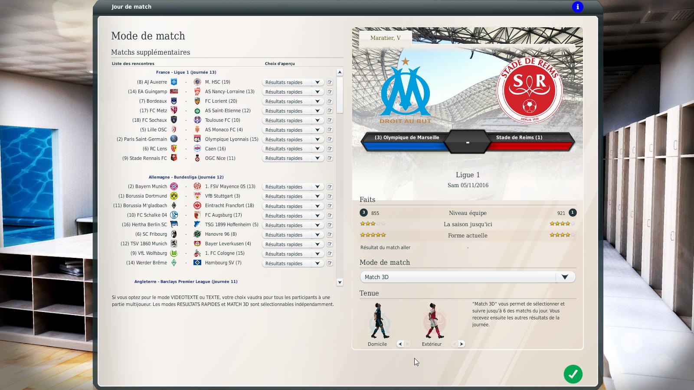This screenshot has width=694, height=390.
Task: Open details icon for Paris Saint-Germain match
Action: pos(330,140)
